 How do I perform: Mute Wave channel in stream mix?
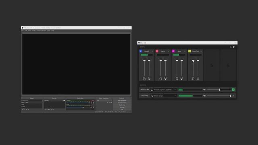[149, 79]
